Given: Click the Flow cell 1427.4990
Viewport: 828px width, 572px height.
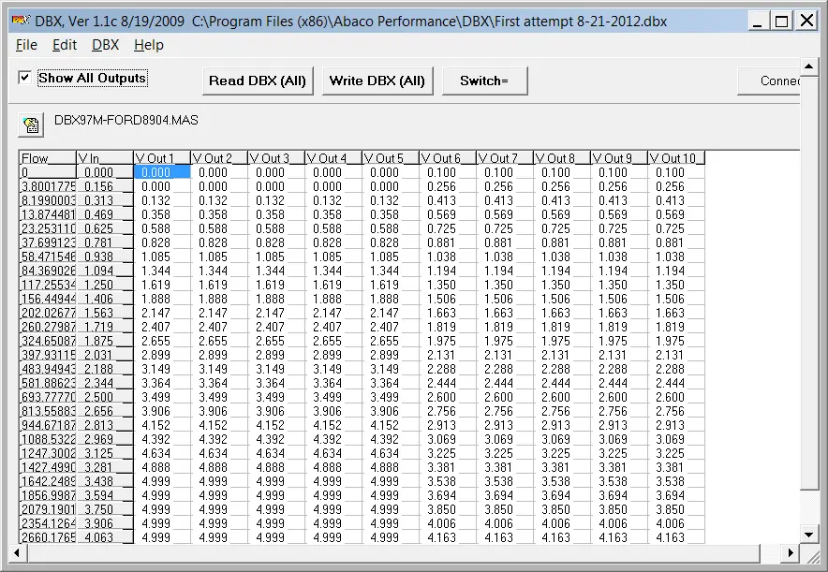Looking at the screenshot, I should (x=48, y=467).
